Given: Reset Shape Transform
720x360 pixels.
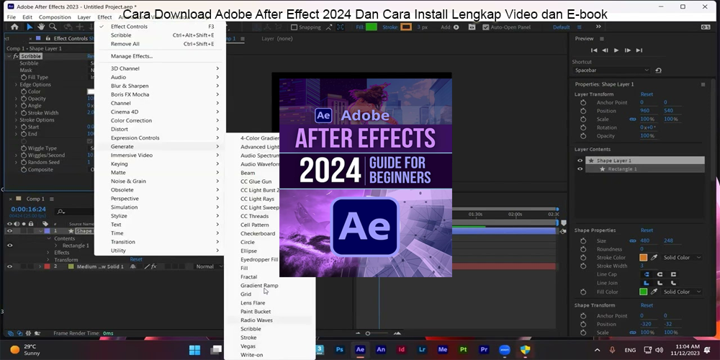Looking at the screenshot, I should (647, 305).
